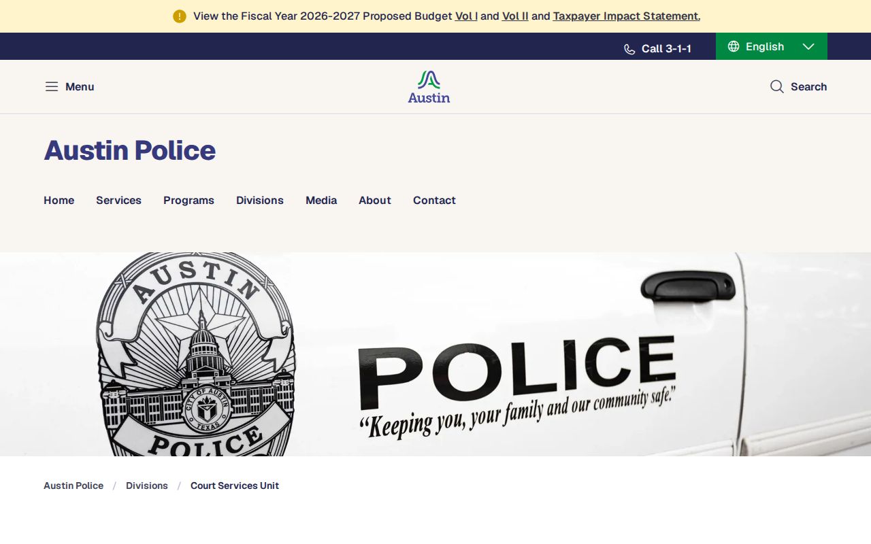Click the yellow alert exclamation icon
The height and width of the screenshot is (544, 871).
[x=180, y=16]
